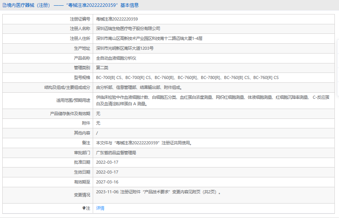Select structure text 由分析部、信息管理部、结果输出部、附件组成
Viewport: 339px width, 218px height.
coord(139,87)
